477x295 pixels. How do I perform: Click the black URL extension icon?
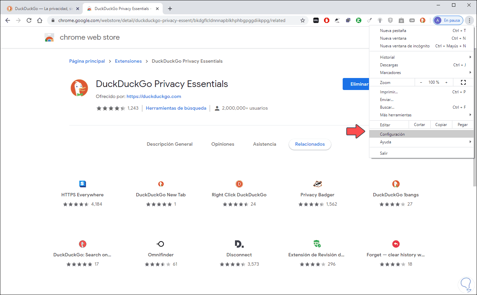click(316, 20)
